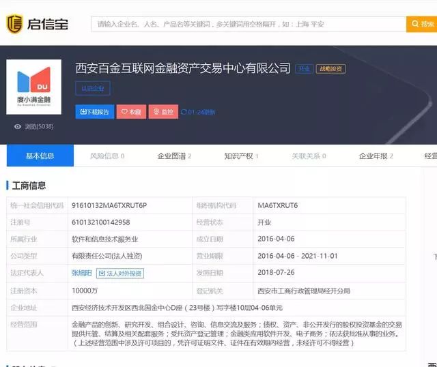
Task: Click the company title 西安百金互联网金融资产交易中心有限公司
Action: pyautogui.click(x=183, y=68)
